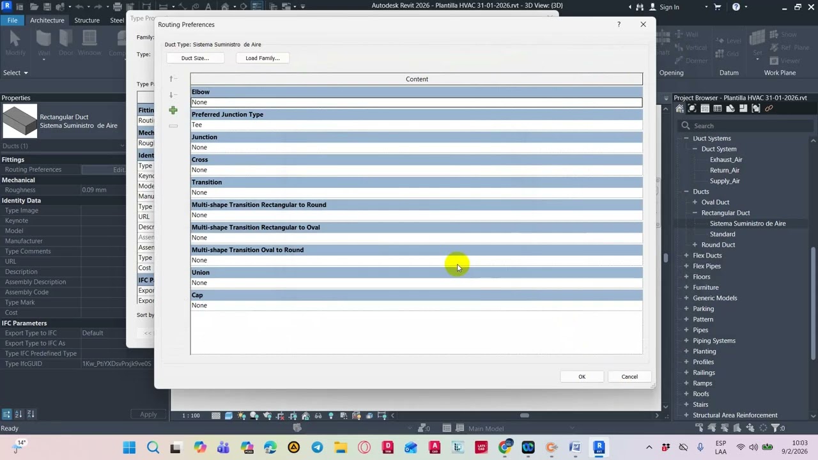Collapse the Rectangular Duct node

click(695, 213)
